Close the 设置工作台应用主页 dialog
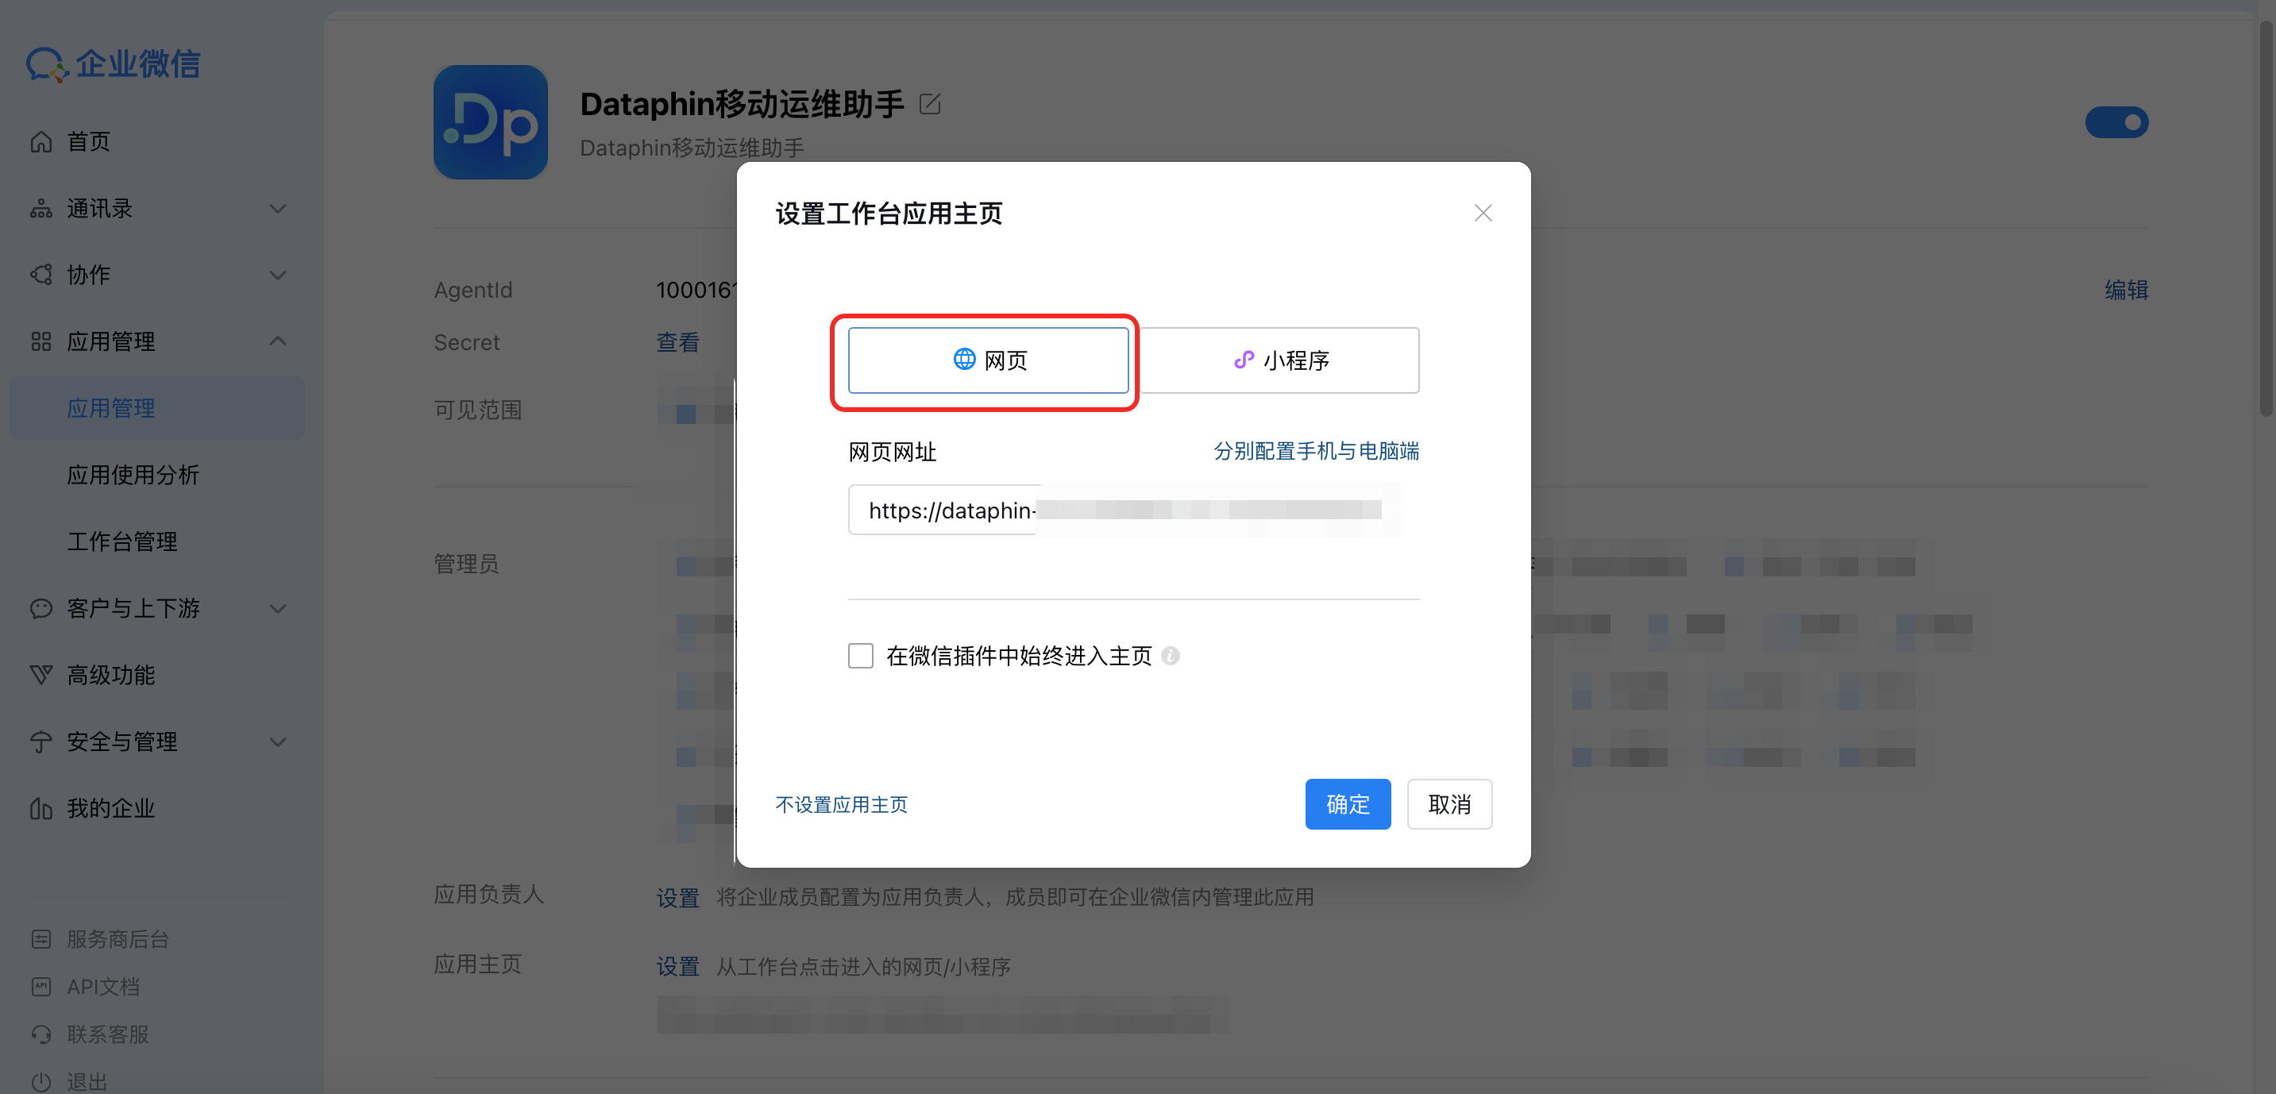 tap(1483, 213)
